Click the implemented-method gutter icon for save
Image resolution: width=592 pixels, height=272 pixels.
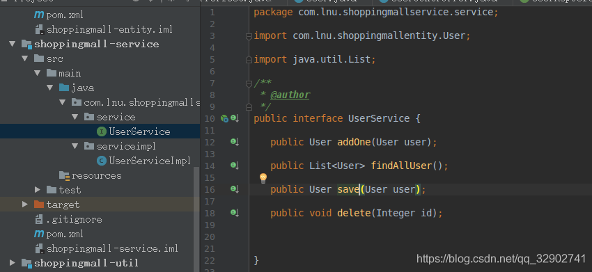[235, 189]
